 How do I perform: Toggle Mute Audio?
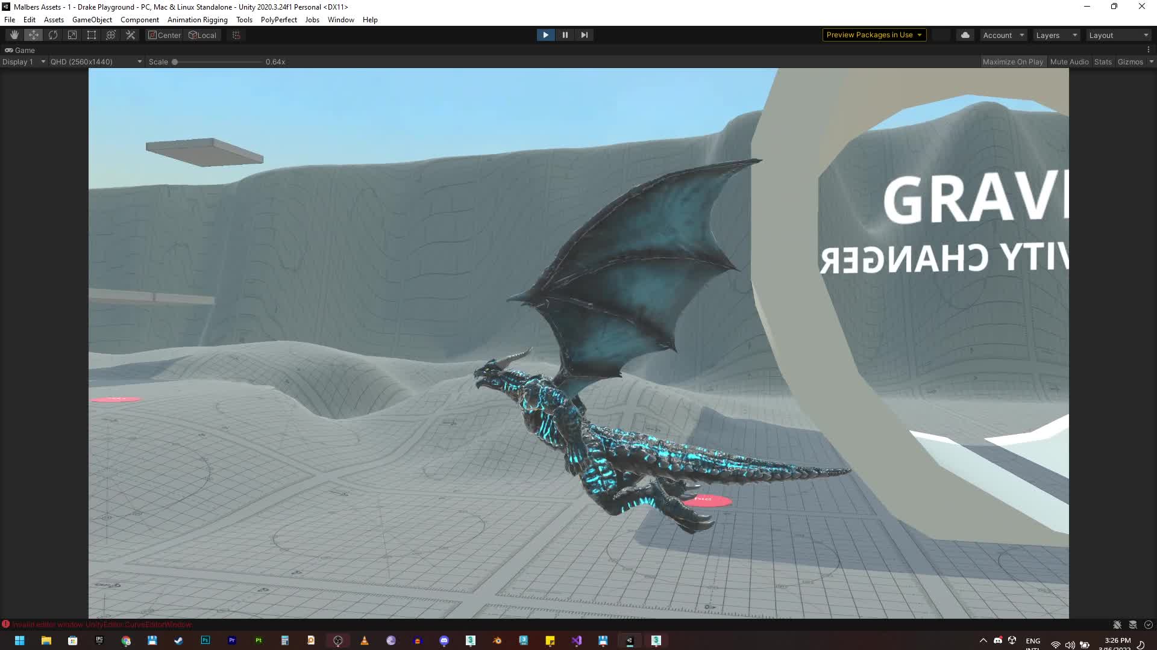click(x=1069, y=61)
